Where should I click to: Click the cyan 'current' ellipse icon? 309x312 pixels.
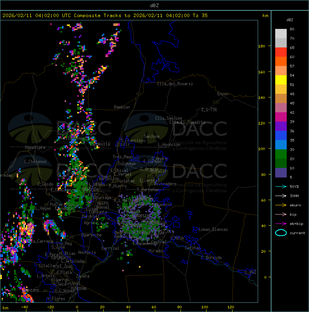tap(281, 233)
